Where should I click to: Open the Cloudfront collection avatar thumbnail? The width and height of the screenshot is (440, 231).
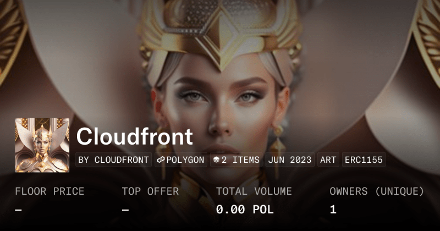42,145
